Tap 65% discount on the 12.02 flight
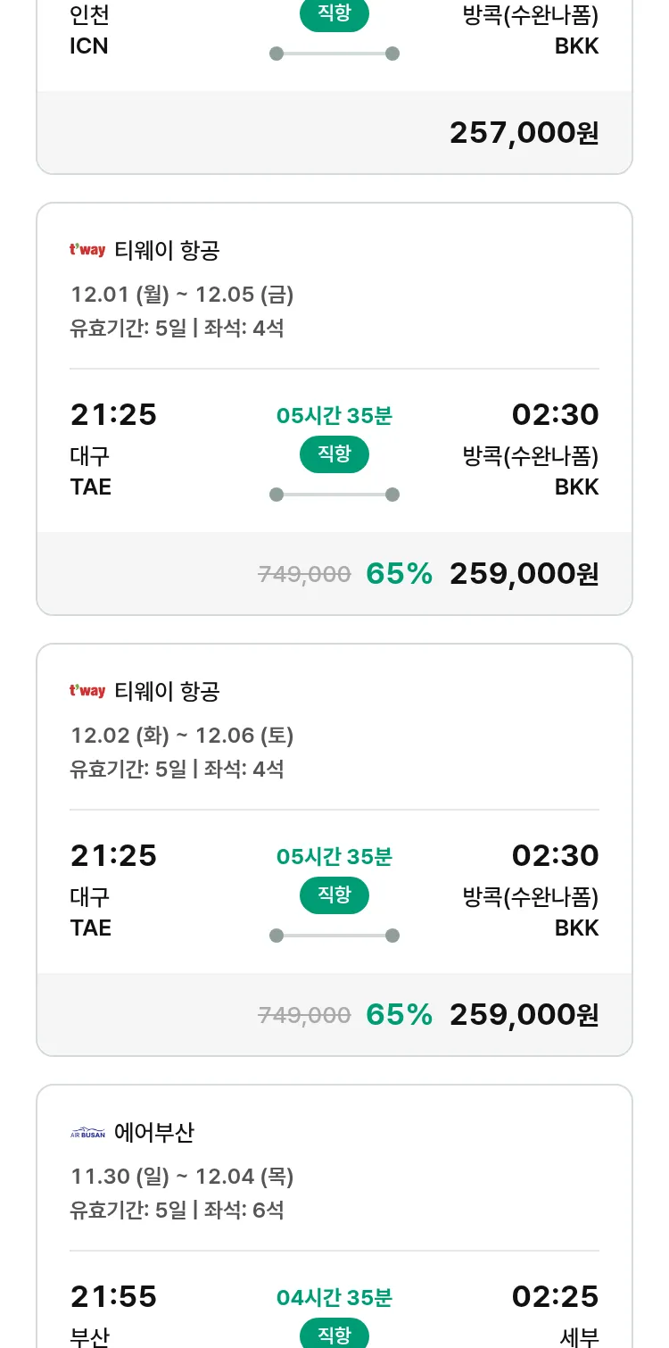The width and height of the screenshot is (669, 1348). click(399, 1015)
